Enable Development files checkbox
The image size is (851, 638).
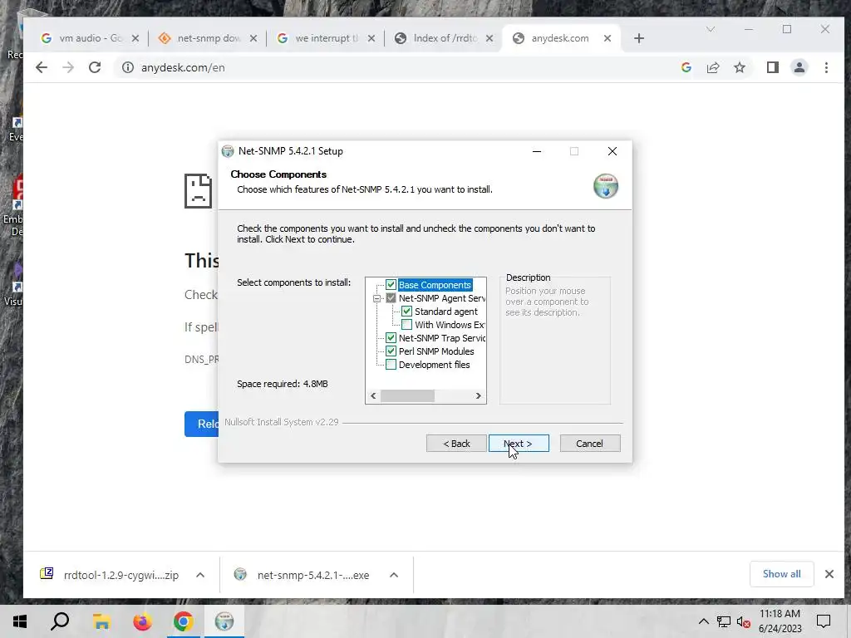tap(391, 365)
